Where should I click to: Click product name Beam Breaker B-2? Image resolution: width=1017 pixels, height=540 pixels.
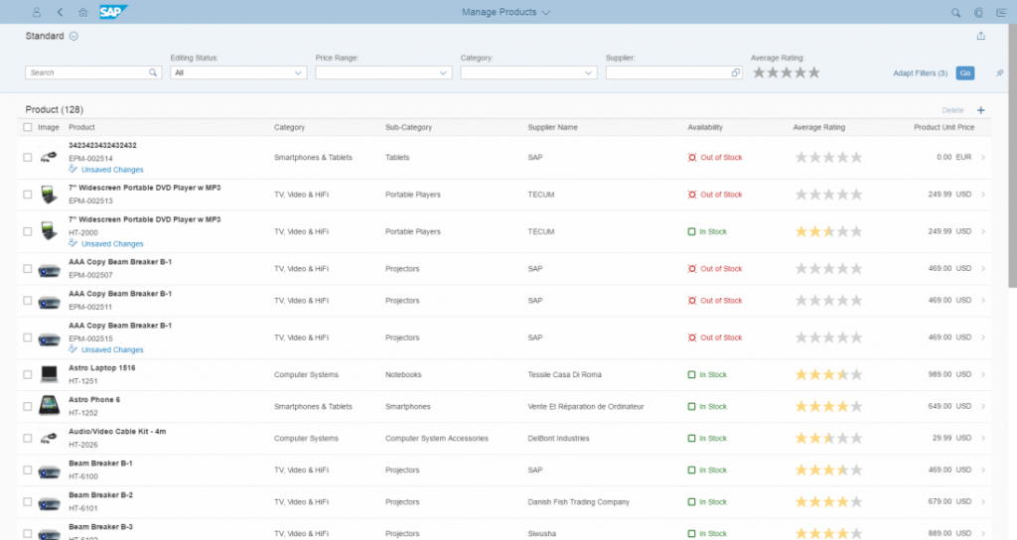[100, 494]
